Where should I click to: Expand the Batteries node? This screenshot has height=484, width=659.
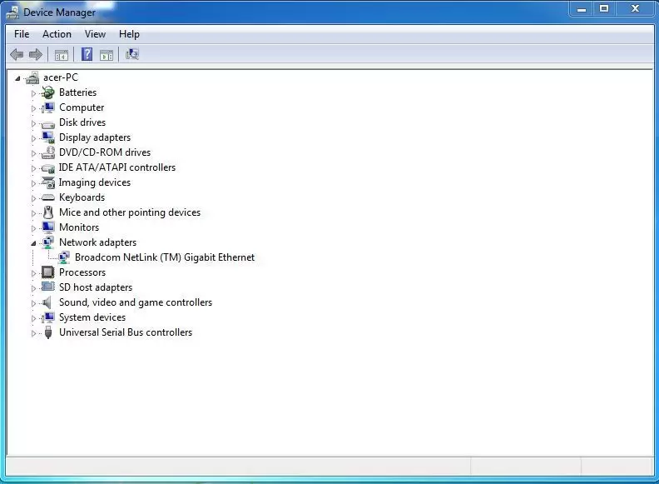click(33, 93)
